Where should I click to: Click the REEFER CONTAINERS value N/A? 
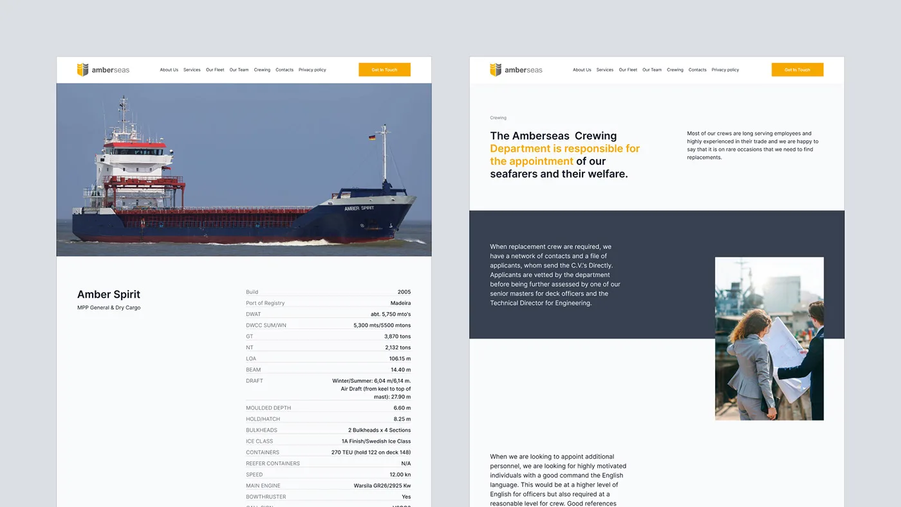point(406,463)
